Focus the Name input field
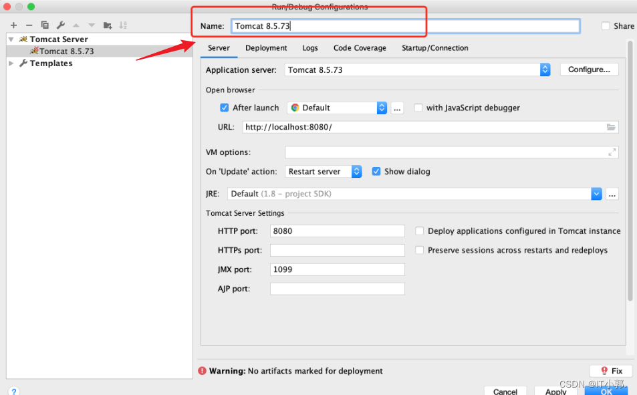 (406, 26)
